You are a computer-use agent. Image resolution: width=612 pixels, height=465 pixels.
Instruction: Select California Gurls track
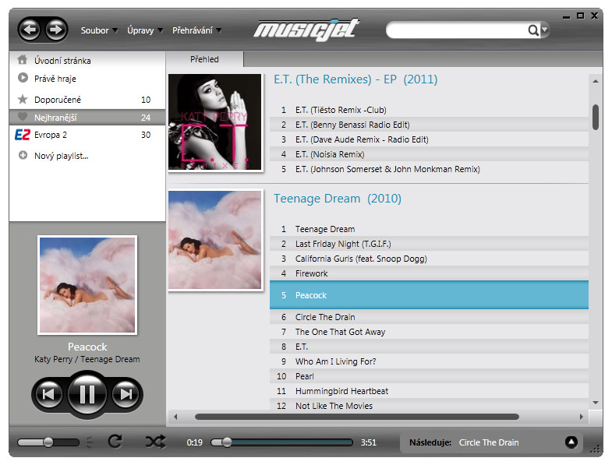pos(429,259)
